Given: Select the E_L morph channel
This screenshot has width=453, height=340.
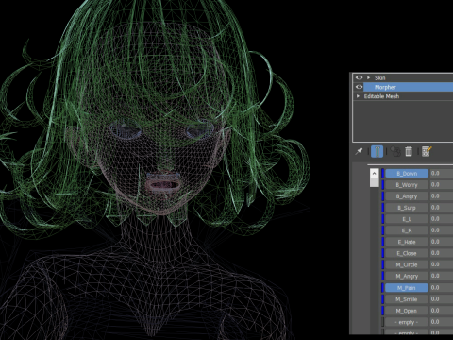Looking at the screenshot, I should coord(407,219).
